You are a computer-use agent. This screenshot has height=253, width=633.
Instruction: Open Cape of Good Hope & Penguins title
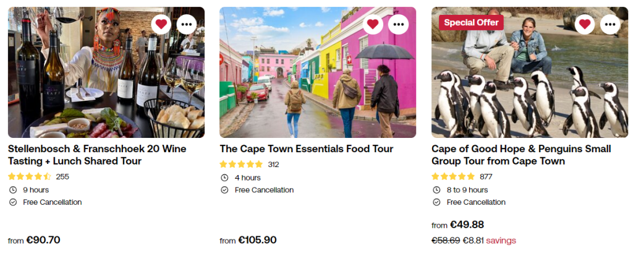click(x=521, y=155)
